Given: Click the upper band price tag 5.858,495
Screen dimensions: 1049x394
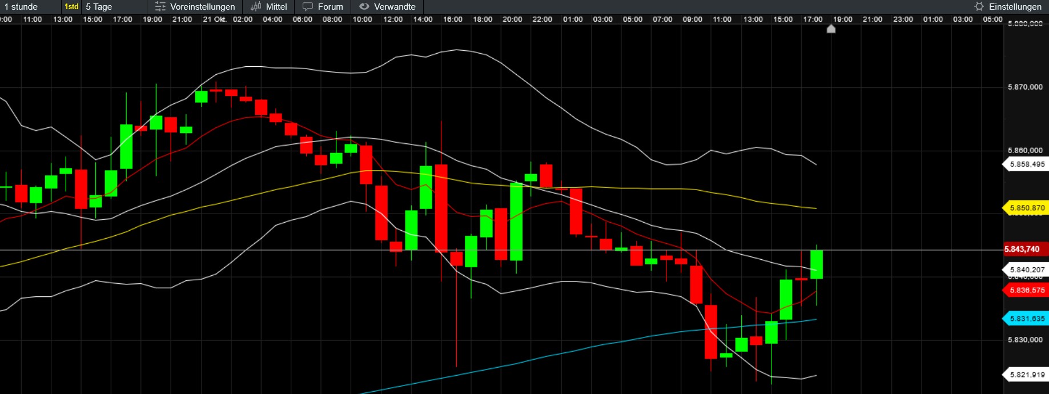Looking at the screenshot, I should coord(1026,164).
